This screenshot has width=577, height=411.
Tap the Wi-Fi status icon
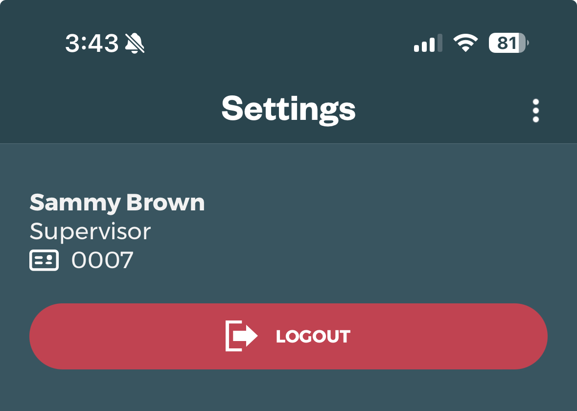click(x=465, y=44)
